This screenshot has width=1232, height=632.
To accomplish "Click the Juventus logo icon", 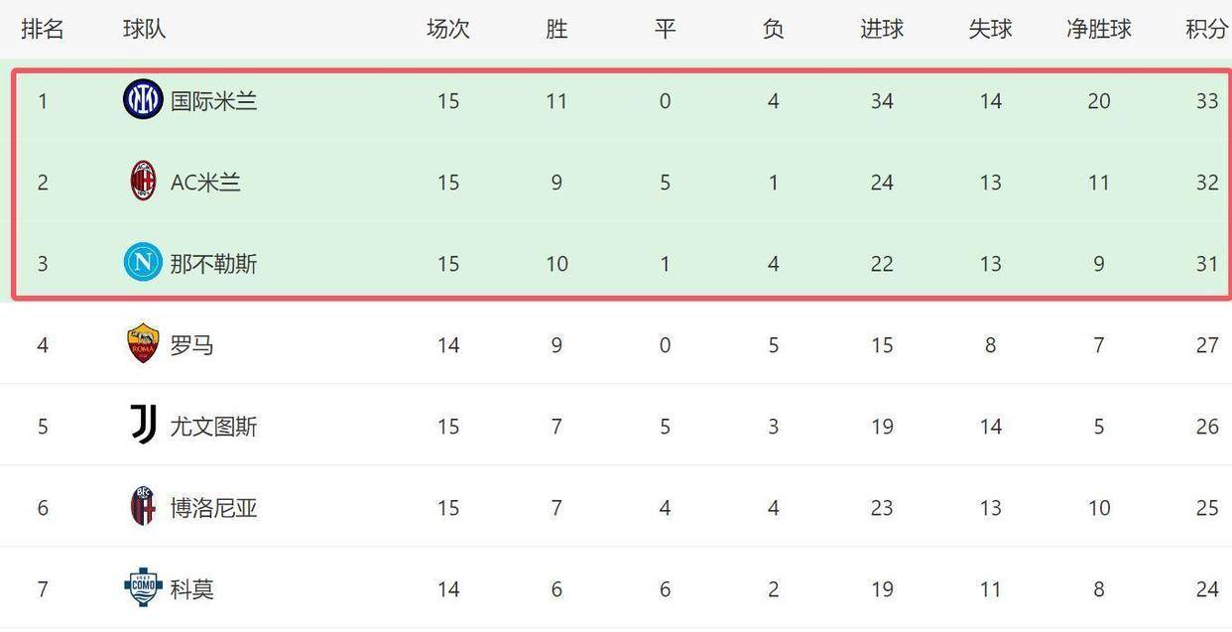I will [143, 426].
